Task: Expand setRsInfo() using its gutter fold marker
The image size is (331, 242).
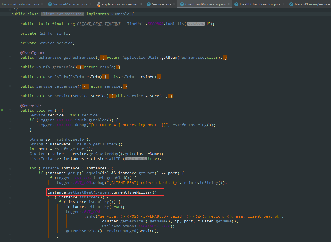Action: coord(10,77)
